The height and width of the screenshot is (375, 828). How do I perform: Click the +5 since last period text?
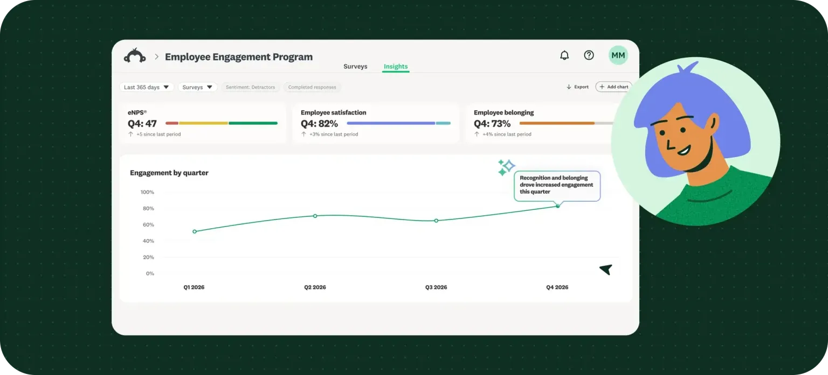[x=158, y=135]
